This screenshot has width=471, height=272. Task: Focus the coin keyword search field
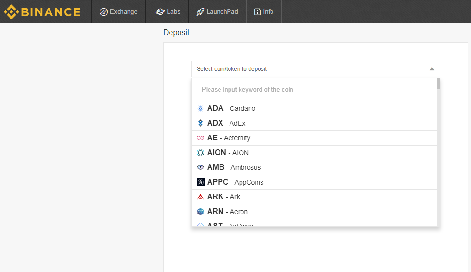coord(314,90)
